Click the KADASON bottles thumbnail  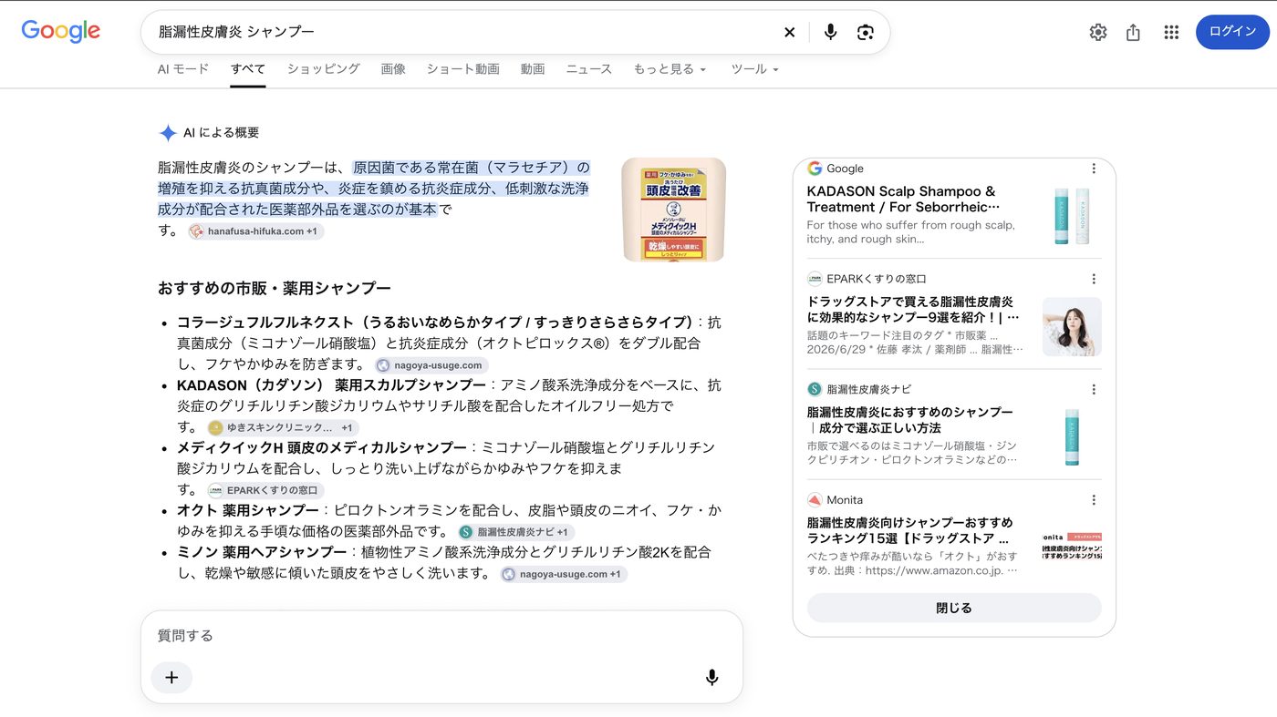[1072, 216]
